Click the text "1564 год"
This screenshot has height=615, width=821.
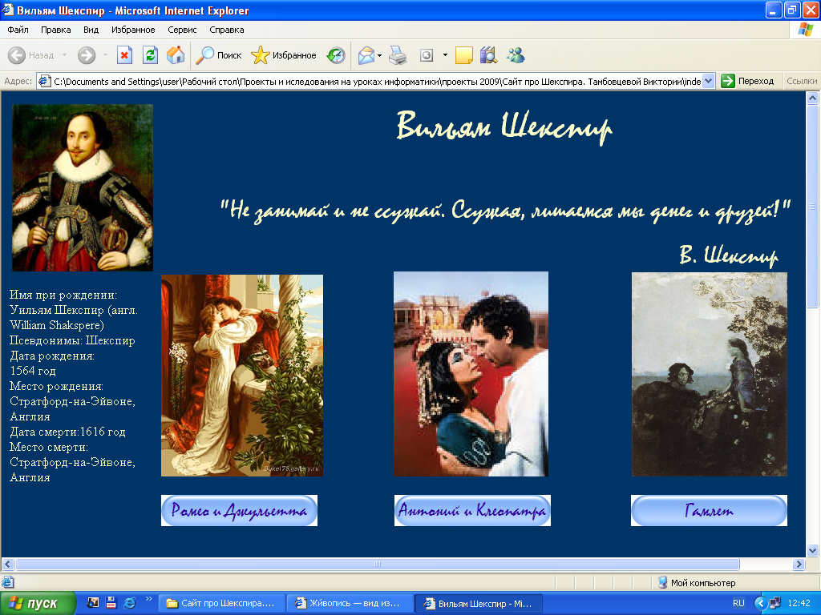pyautogui.click(x=32, y=371)
